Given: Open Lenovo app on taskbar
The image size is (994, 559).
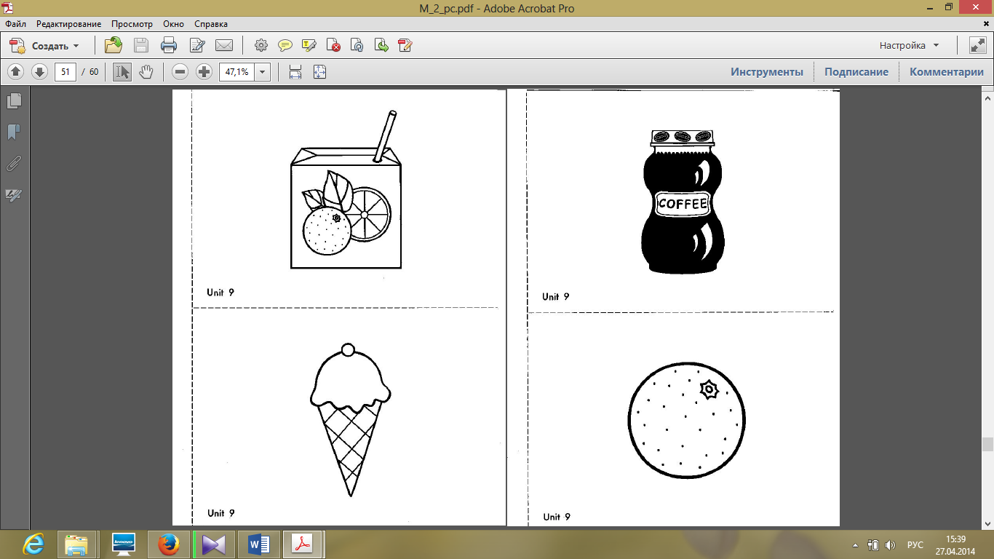Looking at the screenshot, I should pyautogui.click(x=123, y=544).
